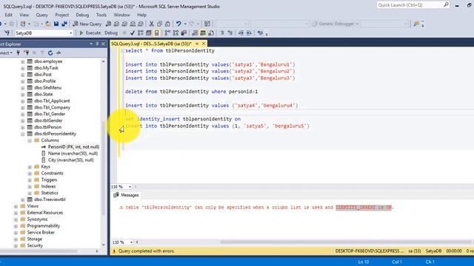
Task: Expand the Keys folder
Action: 30,167
